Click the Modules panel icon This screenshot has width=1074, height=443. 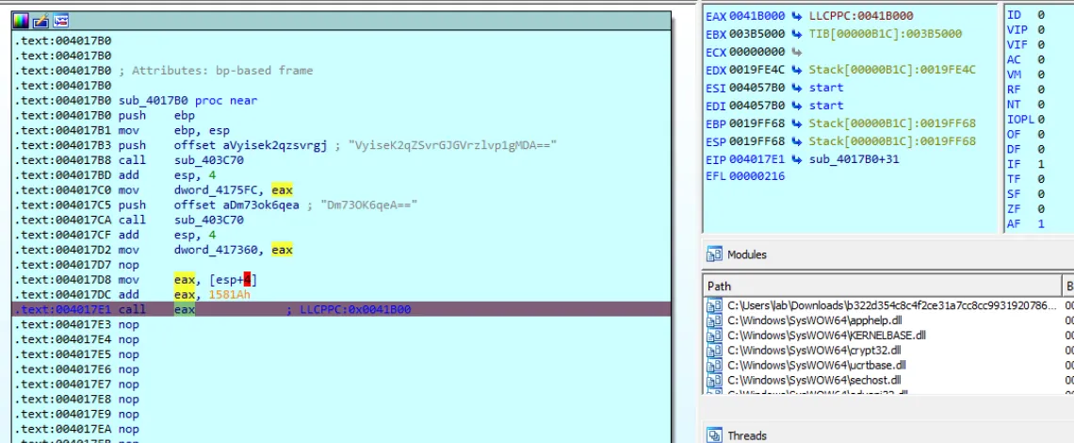(714, 254)
